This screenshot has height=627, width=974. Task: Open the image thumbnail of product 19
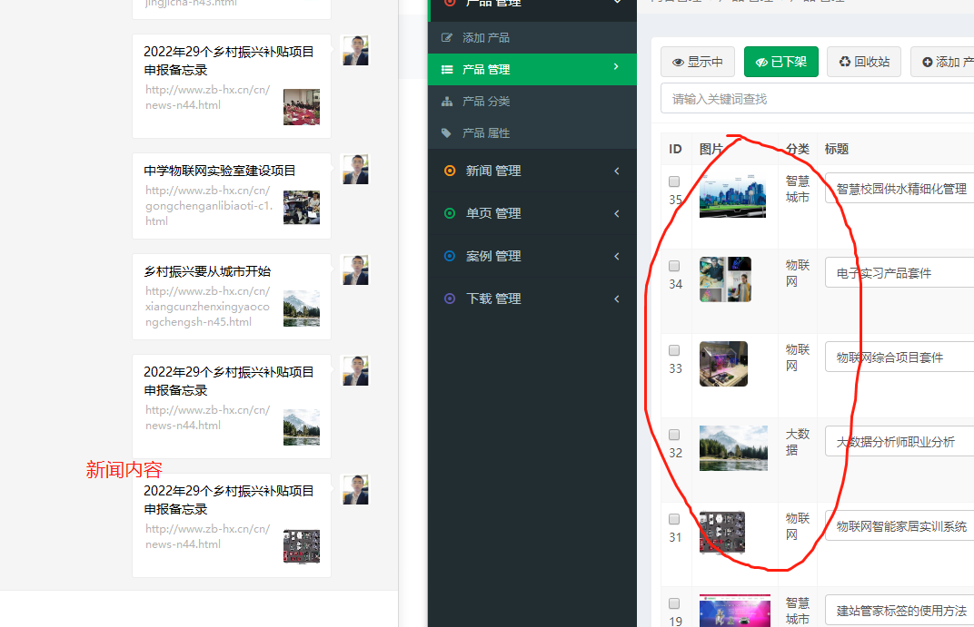[735, 611]
